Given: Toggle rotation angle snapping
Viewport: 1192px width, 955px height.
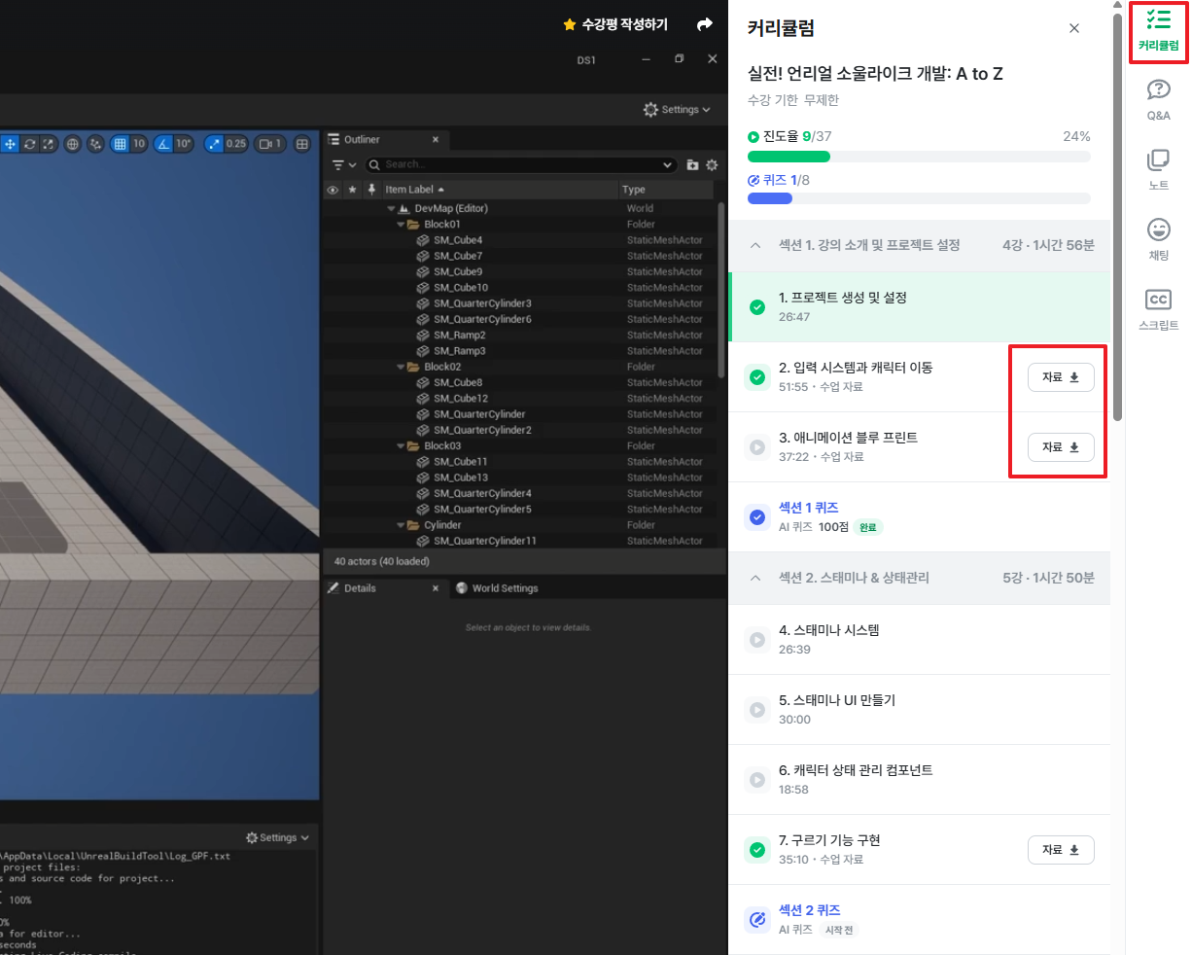Looking at the screenshot, I should point(163,144).
